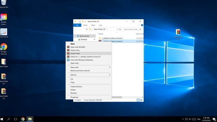
Task: Click the Forward navigation arrow
Action: tap(80, 29)
